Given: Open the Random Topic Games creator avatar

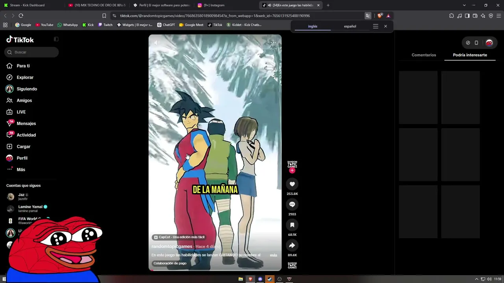Looking at the screenshot, I should pyautogui.click(x=292, y=164).
